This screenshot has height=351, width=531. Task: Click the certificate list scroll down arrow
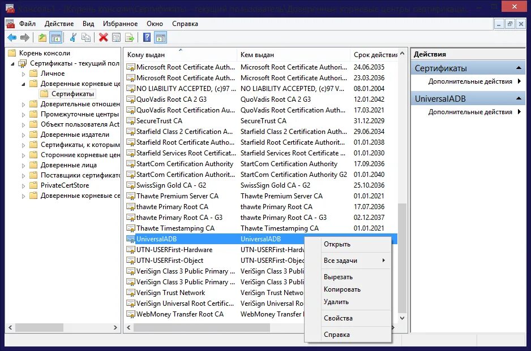(x=402, y=318)
